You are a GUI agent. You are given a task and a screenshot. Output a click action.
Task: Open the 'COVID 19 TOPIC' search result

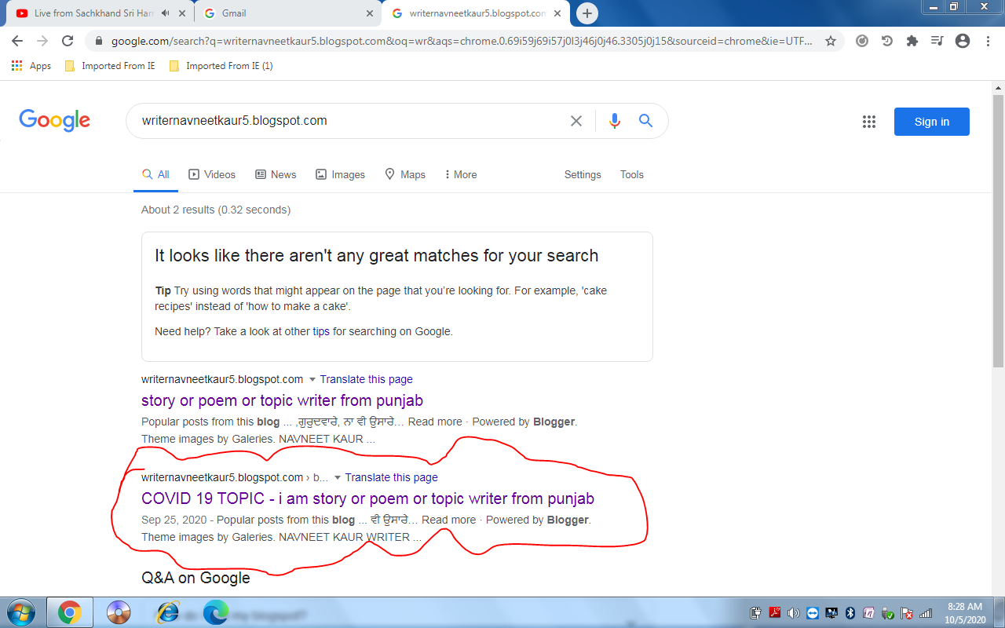[367, 498]
